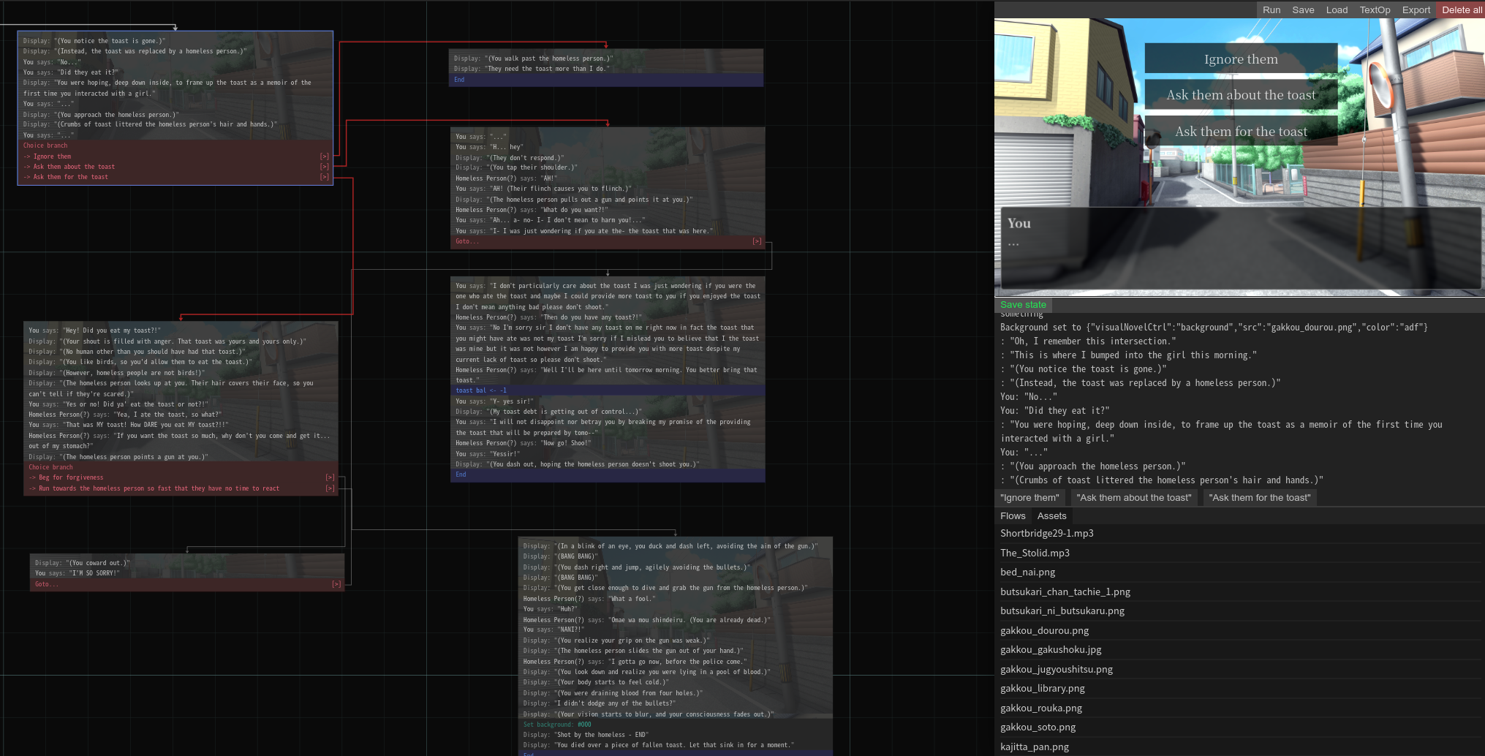Run the visual novel
1485x756 pixels.
1271,10
